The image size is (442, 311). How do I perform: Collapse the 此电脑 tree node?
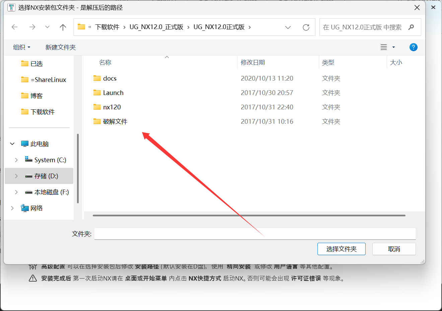[x=12, y=144]
